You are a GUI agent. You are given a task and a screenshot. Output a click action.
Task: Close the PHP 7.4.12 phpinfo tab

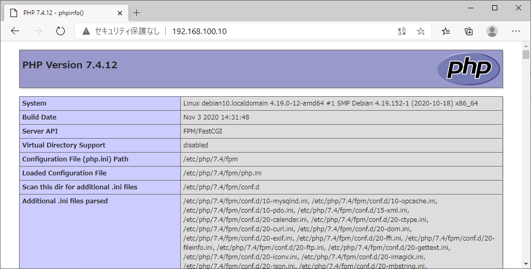pos(120,13)
